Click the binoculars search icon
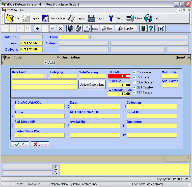Screen dimensions: 192x187 click(x=95, y=28)
